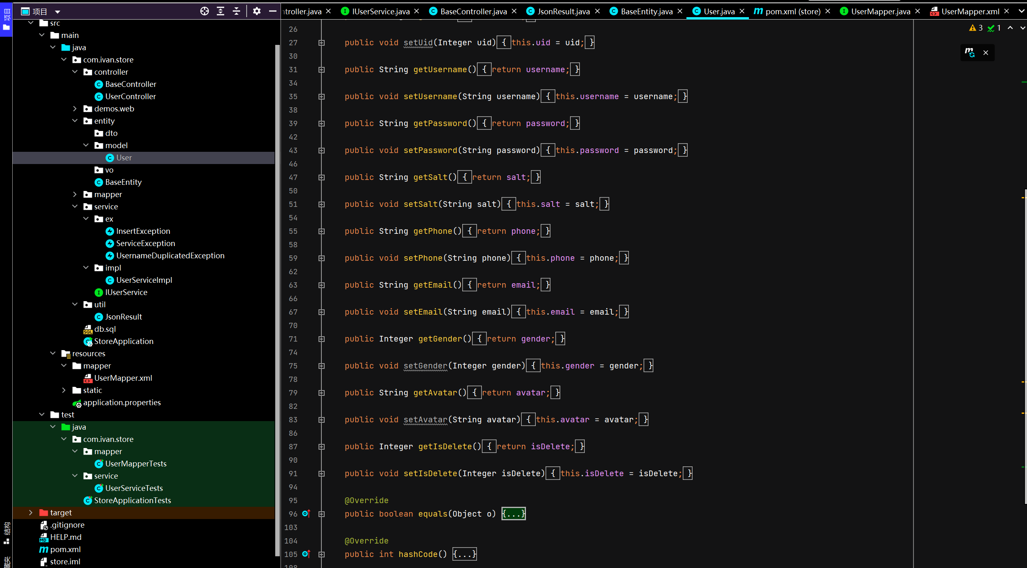Screen dimensions: 1027x568
Task: Switch to UserMapper.java tab
Action: pos(880,11)
